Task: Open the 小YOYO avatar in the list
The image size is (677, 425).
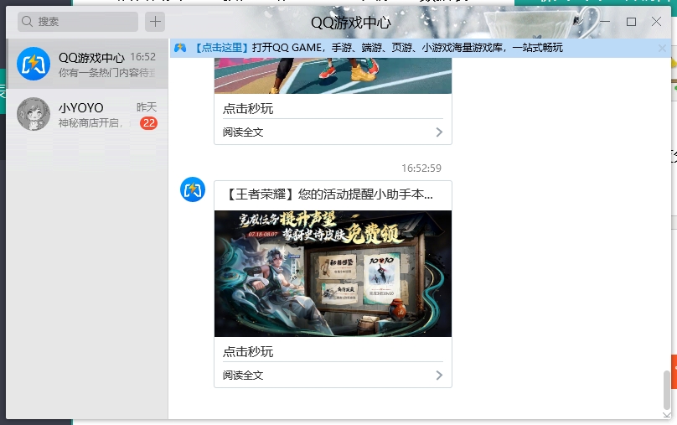Action: coord(34,114)
